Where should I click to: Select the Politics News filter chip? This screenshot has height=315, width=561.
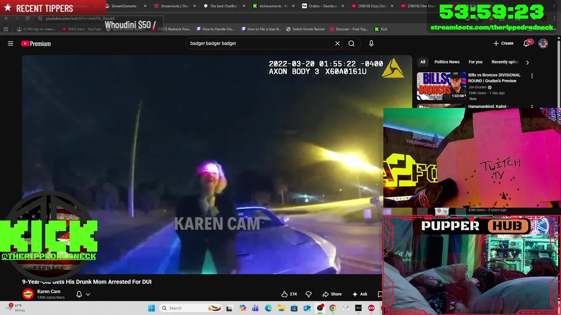447,62
